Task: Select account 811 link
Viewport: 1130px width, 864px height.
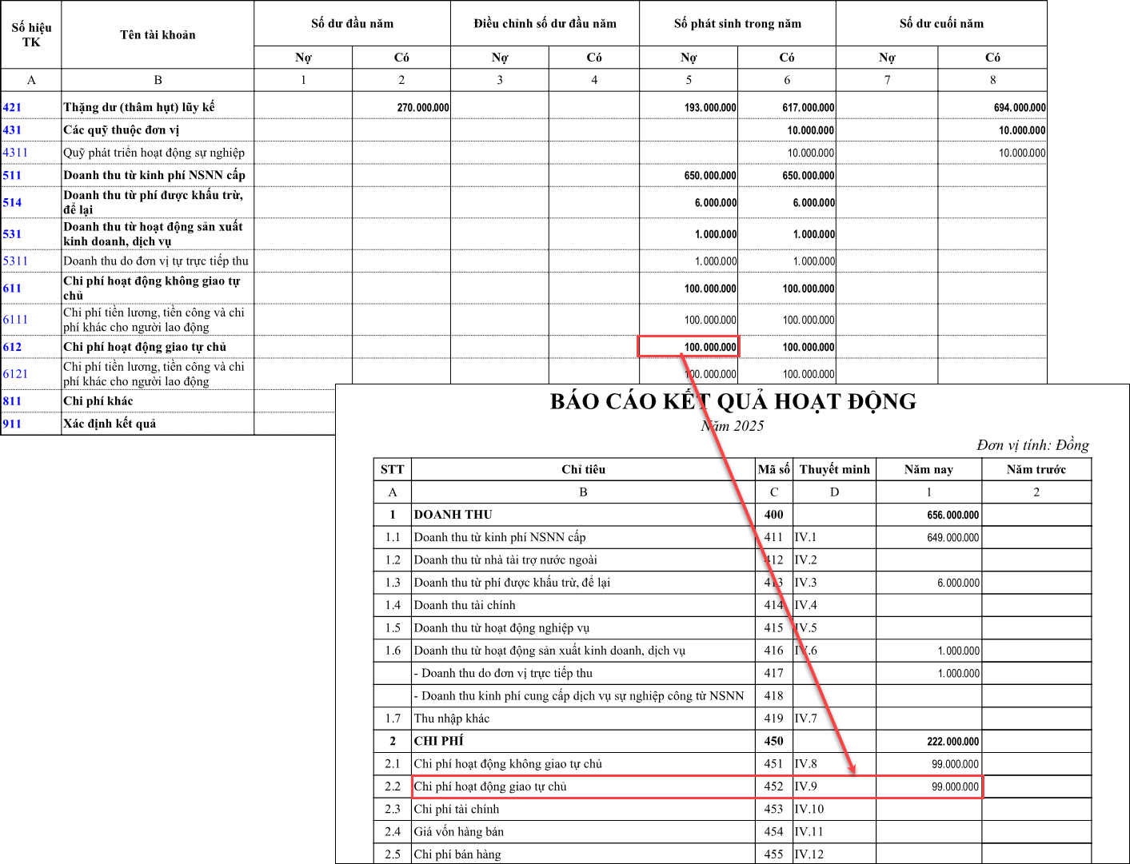Action: [x=12, y=401]
